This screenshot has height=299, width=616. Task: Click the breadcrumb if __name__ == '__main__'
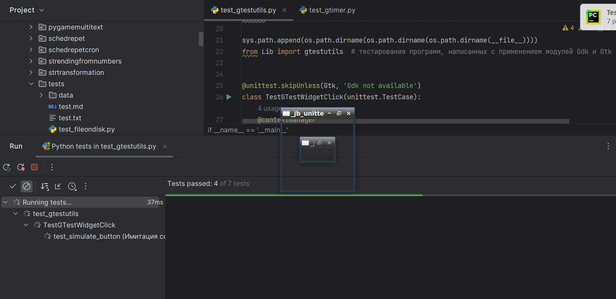(248, 130)
